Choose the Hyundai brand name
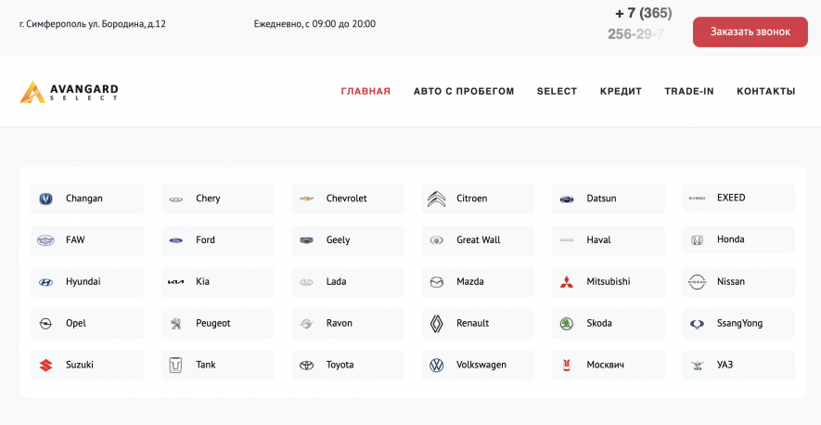Screen dimensions: 821x425 83,281
